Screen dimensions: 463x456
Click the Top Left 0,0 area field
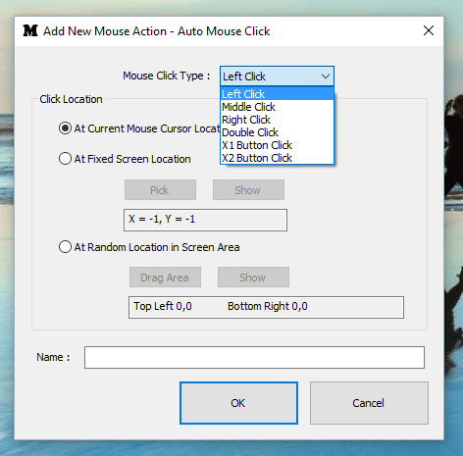[266, 307]
